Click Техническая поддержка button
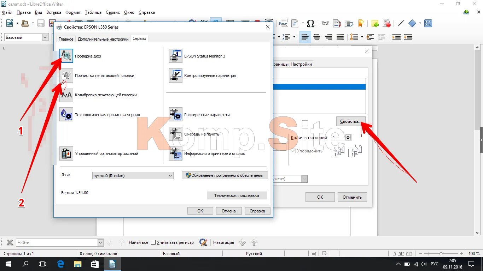This screenshot has width=483, height=271. coord(237,195)
